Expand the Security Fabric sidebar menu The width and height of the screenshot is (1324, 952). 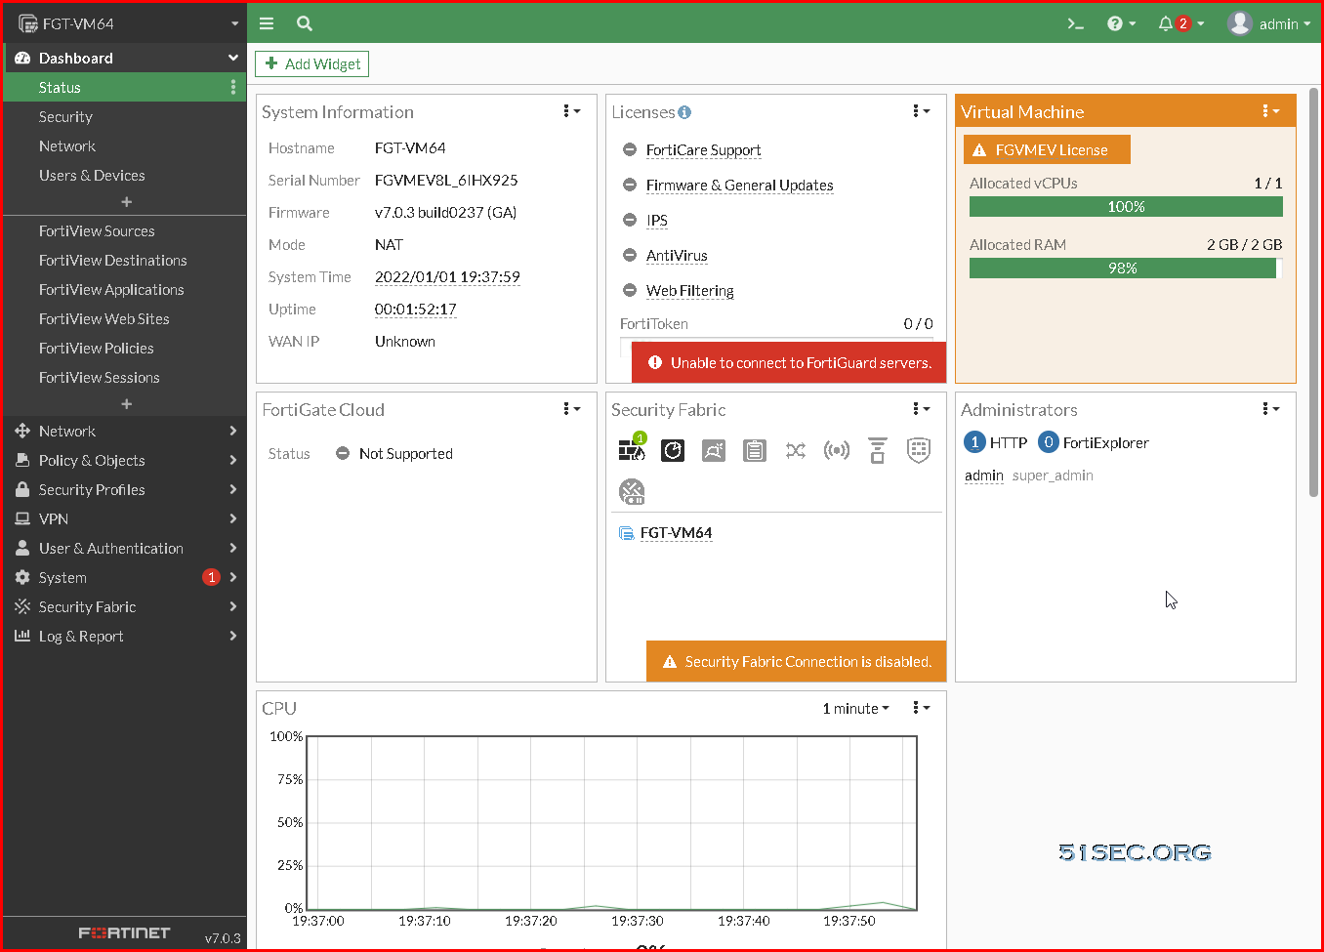tap(125, 606)
